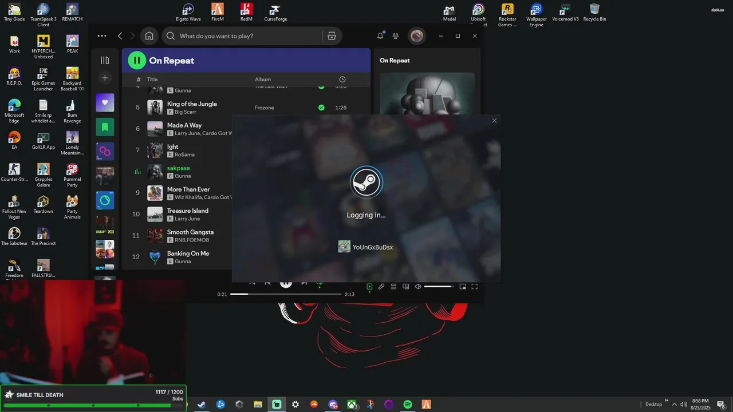Click On Repeat cover art in right panel

(427, 93)
